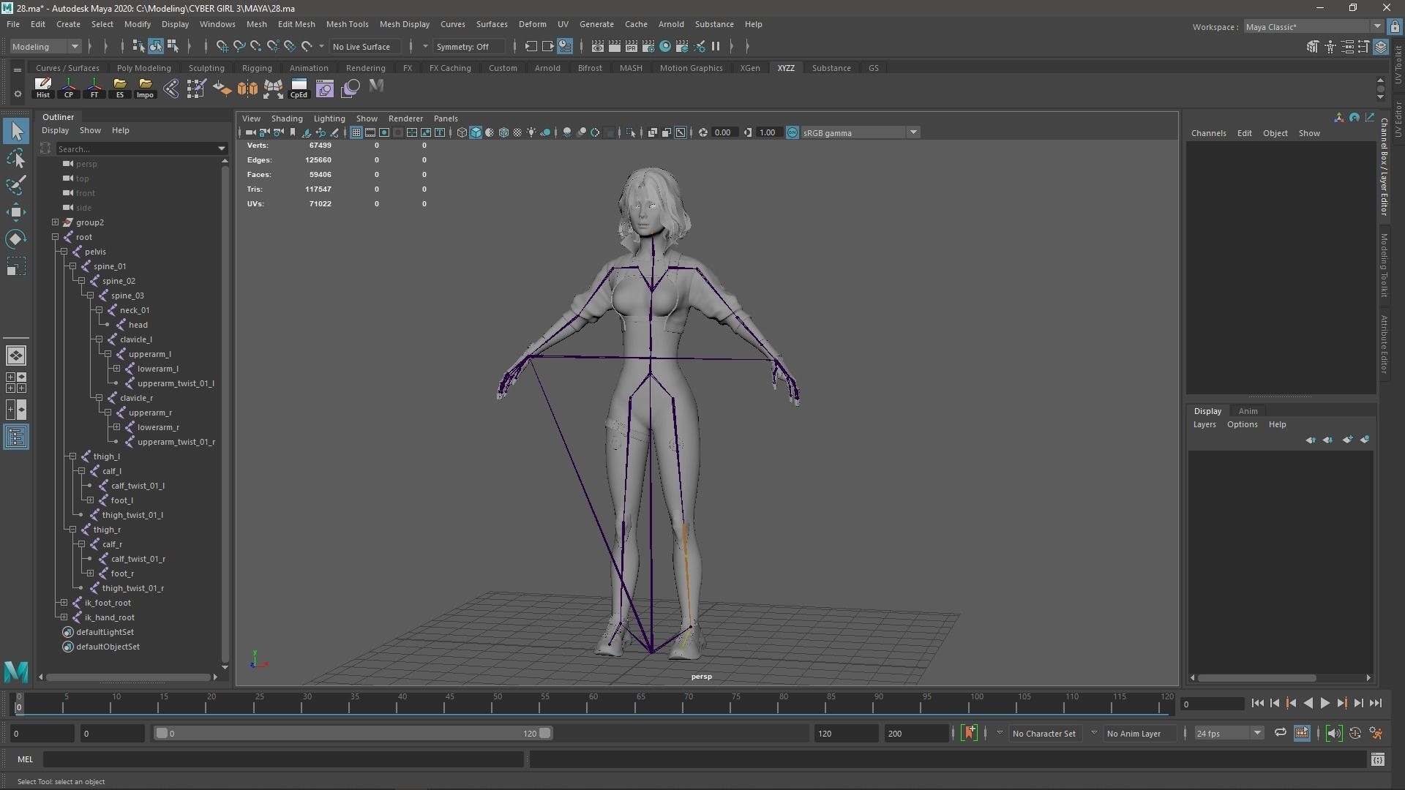The image size is (1405, 790).
Task: Click the time slider at frame 60
Action: tap(593, 704)
